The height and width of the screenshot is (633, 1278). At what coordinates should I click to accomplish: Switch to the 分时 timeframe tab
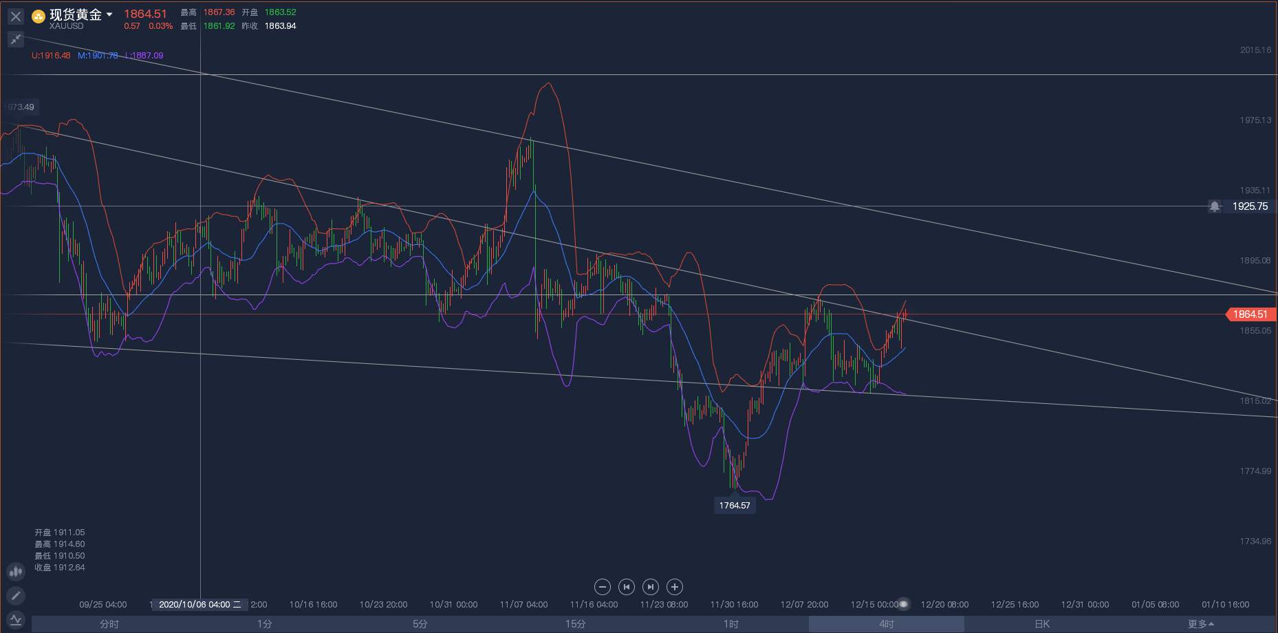pos(109,624)
